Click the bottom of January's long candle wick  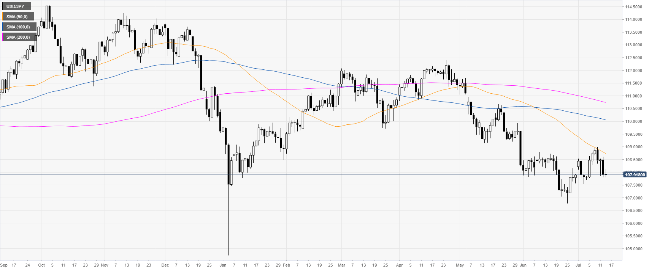[229, 255]
